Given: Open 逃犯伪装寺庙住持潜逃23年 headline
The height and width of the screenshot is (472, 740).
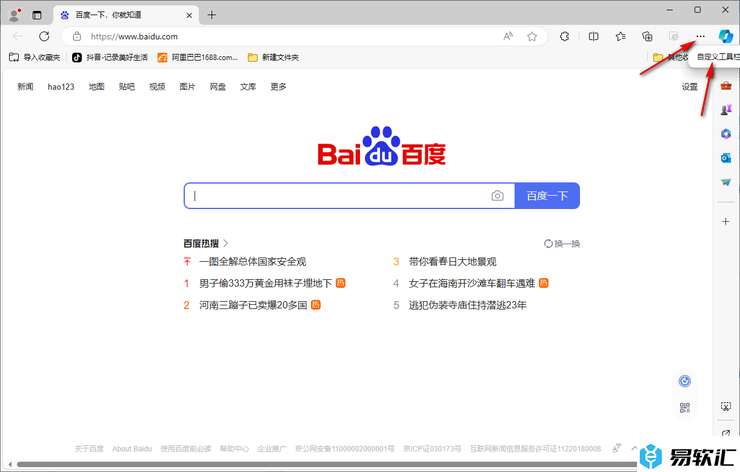Looking at the screenshot, I should 468,305.
